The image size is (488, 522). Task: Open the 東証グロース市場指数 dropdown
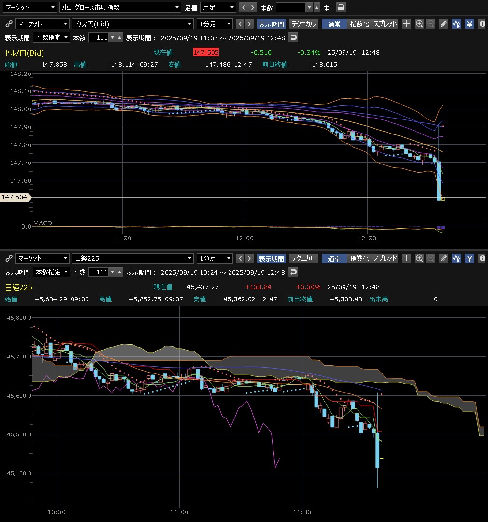[x=120, y=7]
